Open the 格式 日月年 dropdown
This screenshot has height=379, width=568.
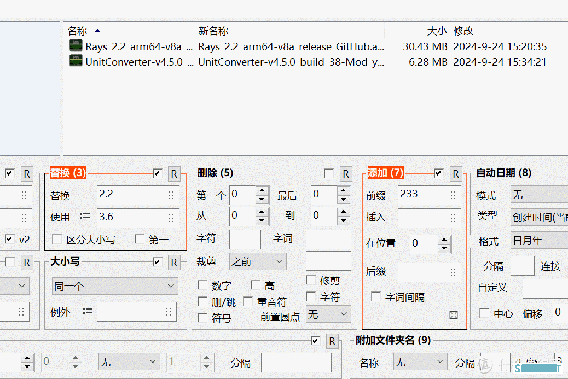pos(540,240)
